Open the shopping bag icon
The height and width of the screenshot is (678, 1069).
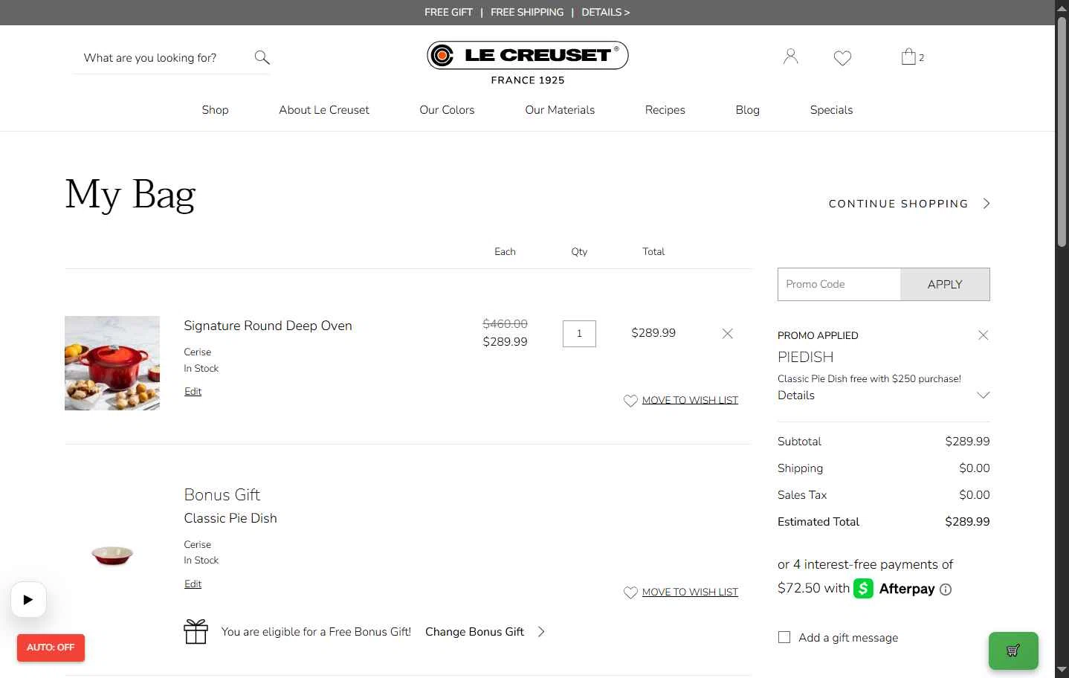click(908, 56)
